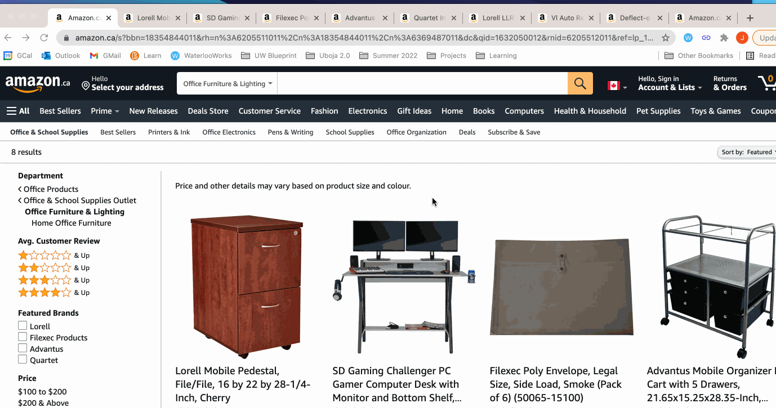
Task: Click the Canadian flag language selector
Action: point(617,86)
